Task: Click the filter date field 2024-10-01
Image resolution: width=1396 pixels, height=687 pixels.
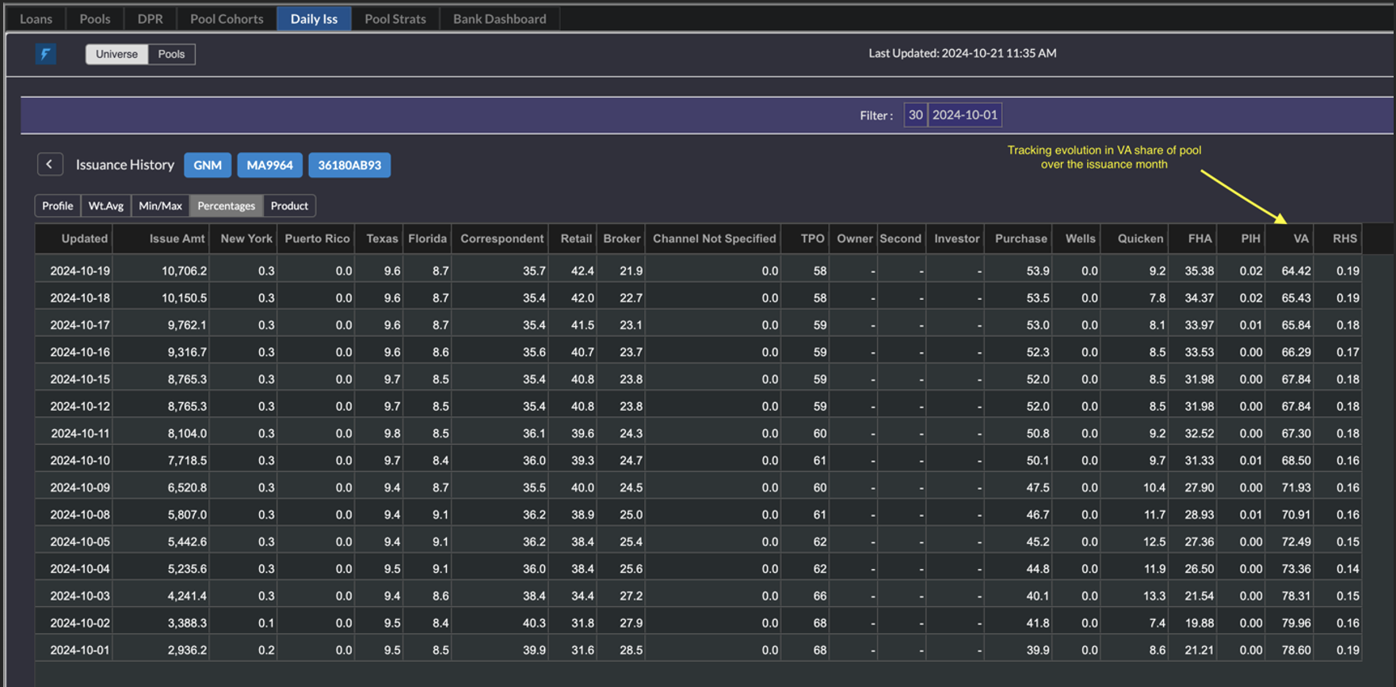Action: click(964, 115)
